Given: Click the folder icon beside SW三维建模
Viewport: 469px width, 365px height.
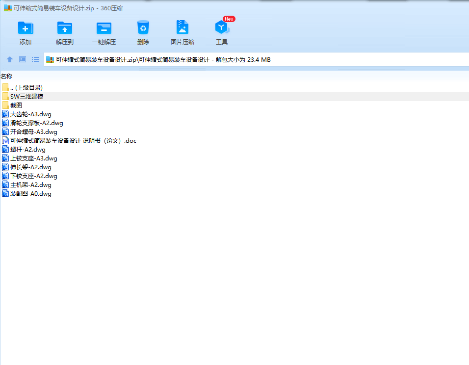Looking at the screenshot, I should (5, 96).
